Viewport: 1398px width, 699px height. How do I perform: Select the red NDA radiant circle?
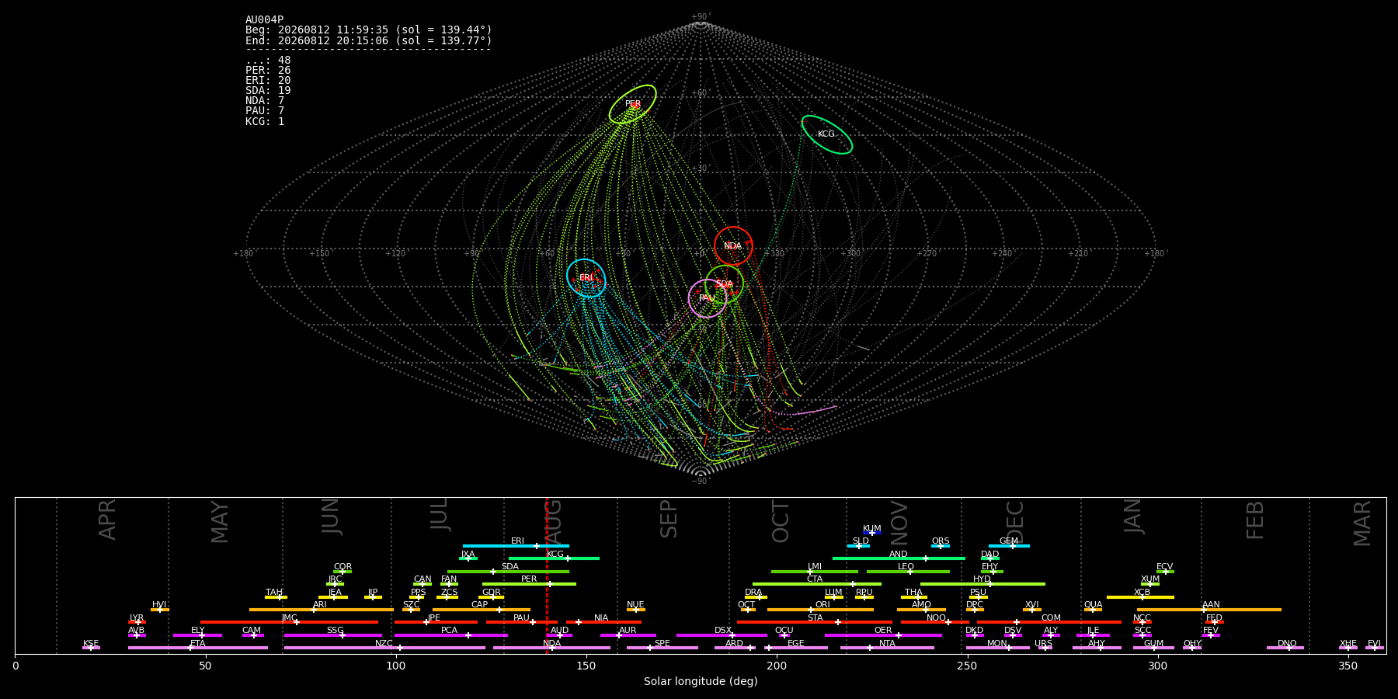(x=733, y=246)
